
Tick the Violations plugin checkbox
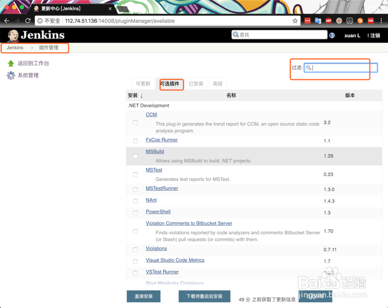click(135, 249)
